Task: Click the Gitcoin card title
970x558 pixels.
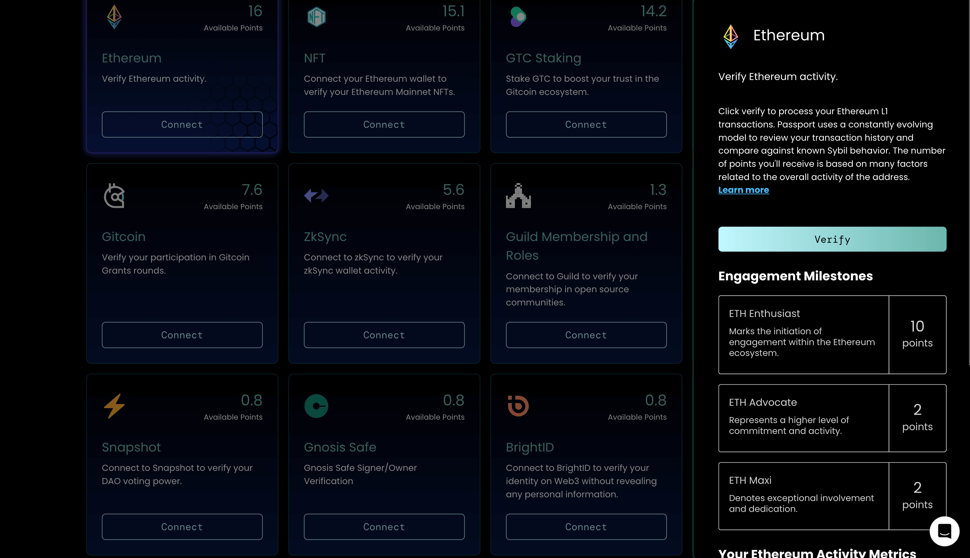Action: tap(123, 237)
